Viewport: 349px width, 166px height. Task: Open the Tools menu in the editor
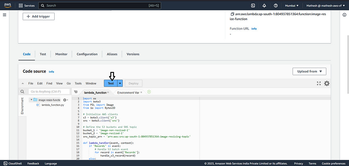click(x=78, y=83)
